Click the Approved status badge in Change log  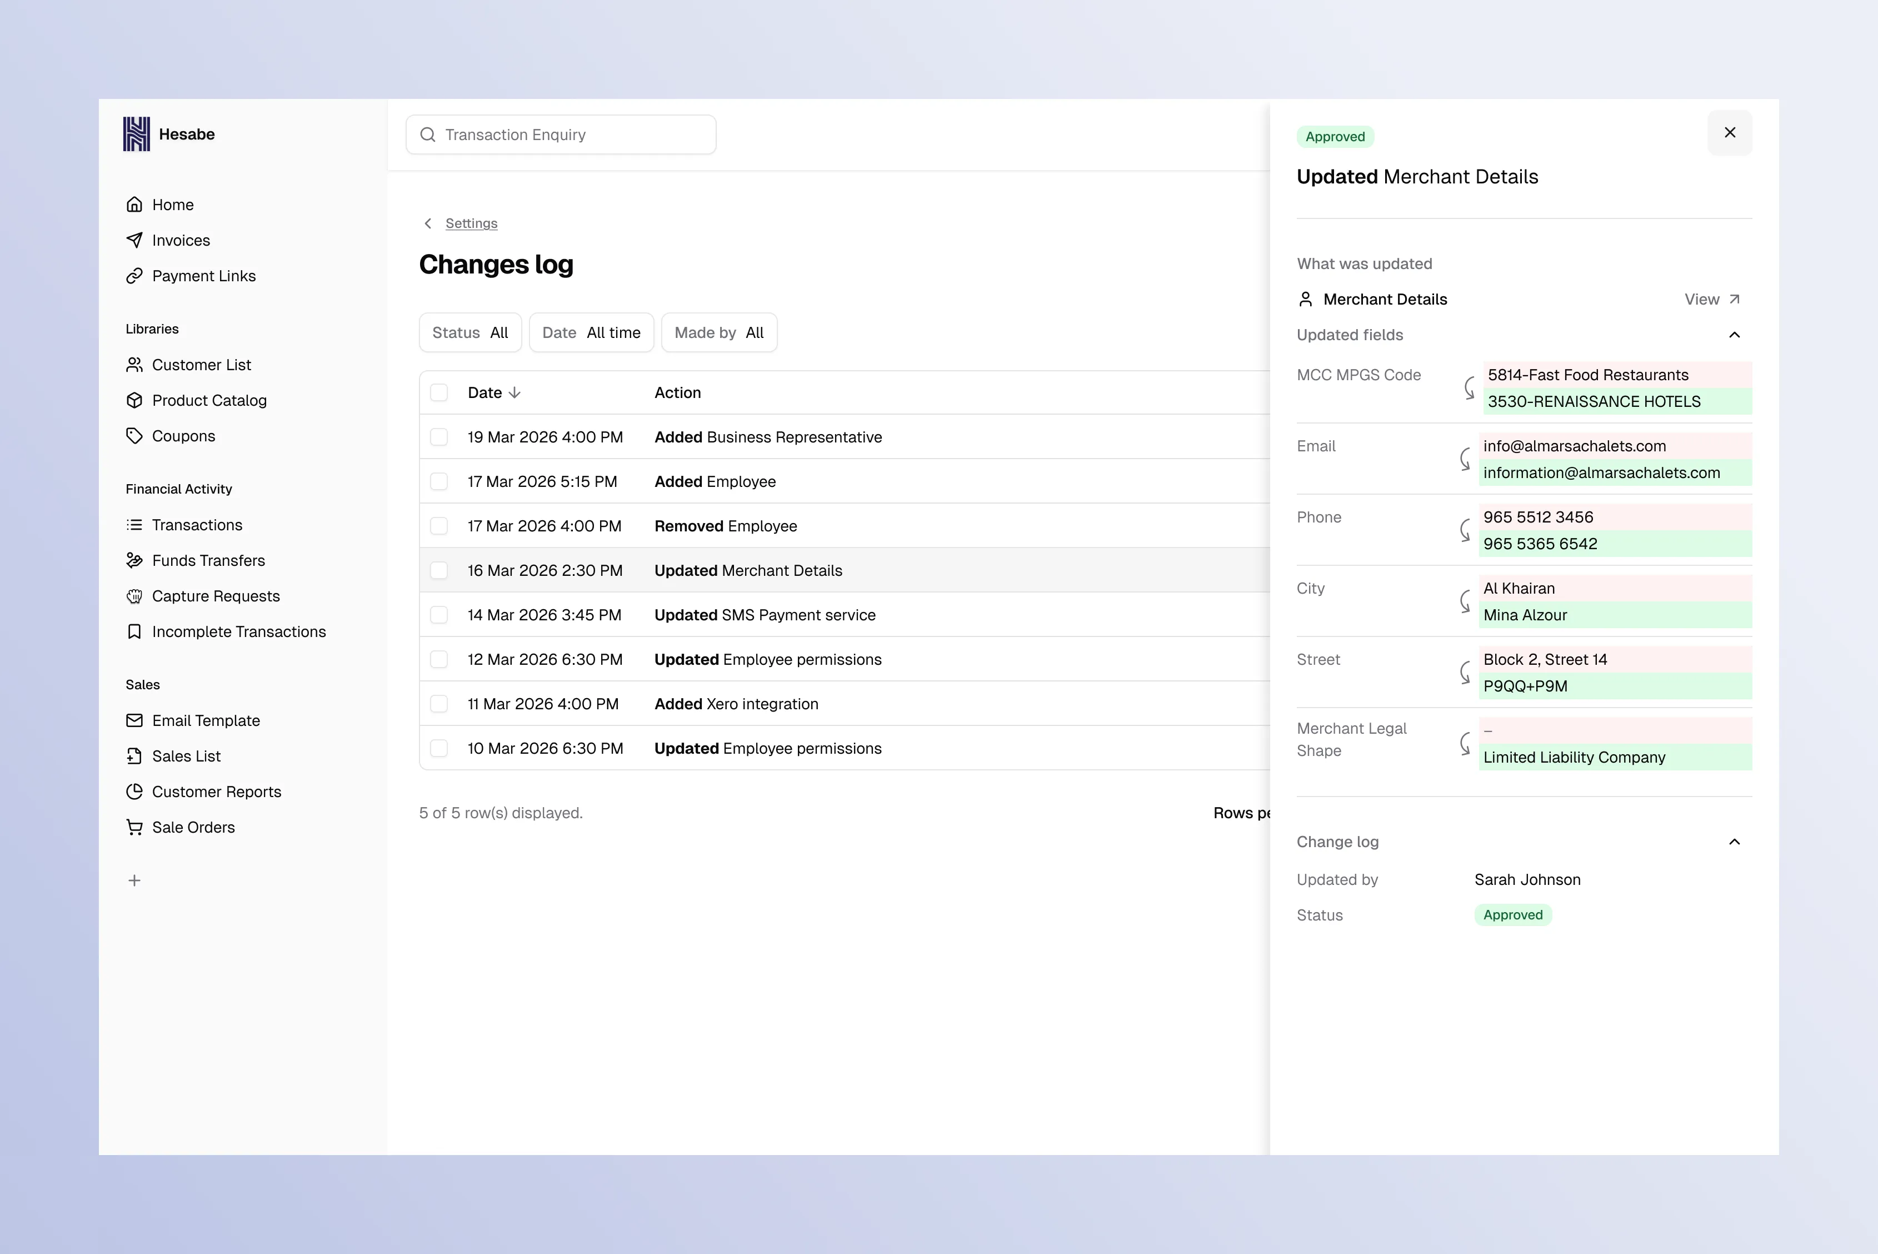pyautogui.click(x=1512, y=915)
